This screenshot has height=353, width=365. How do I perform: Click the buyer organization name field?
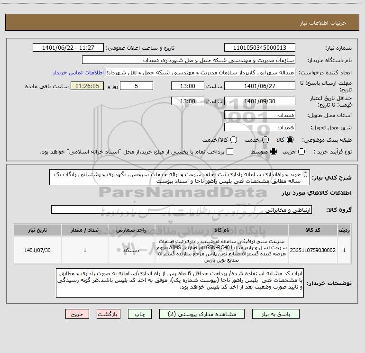point(189,60)
